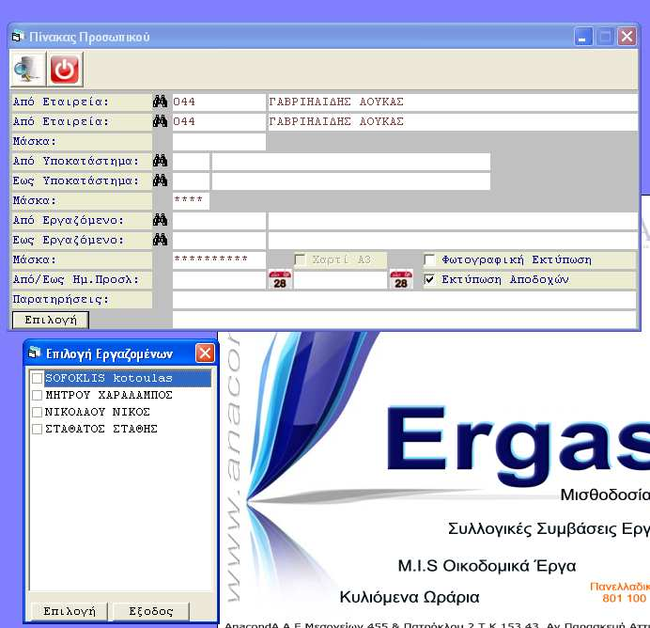Click the print preview magnifier toolbar icon

coord(28,70)
